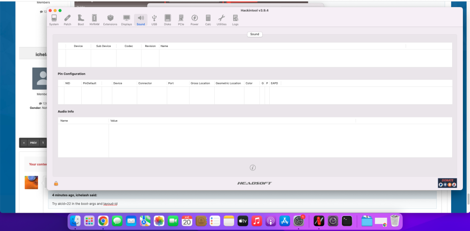Open the NVRAM section

point(94,20)
